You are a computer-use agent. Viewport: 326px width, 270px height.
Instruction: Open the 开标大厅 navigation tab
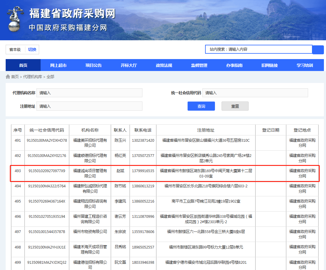pyautogui.click(x=129, y=65)
